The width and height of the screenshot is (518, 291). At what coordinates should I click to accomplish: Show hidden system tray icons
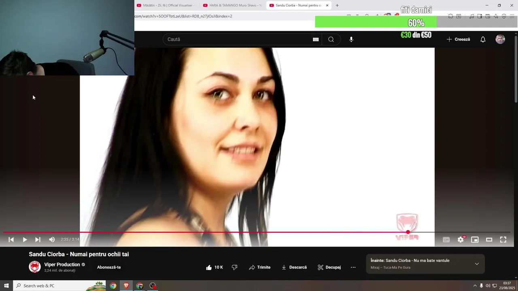point(475,286)
